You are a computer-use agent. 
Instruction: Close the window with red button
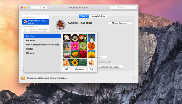(x=22, y=8)
